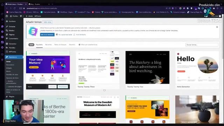Open the Pinterest bookmark
Viewport: 224px width, 126px height.
pyautogui.click(x=96, y=12)
